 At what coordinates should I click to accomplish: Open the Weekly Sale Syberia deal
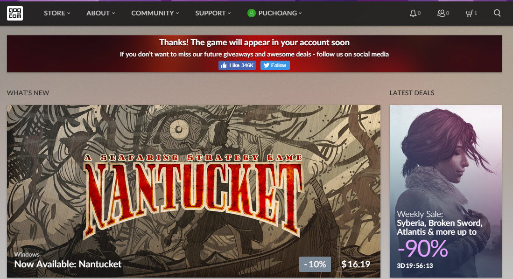[446, 191]
